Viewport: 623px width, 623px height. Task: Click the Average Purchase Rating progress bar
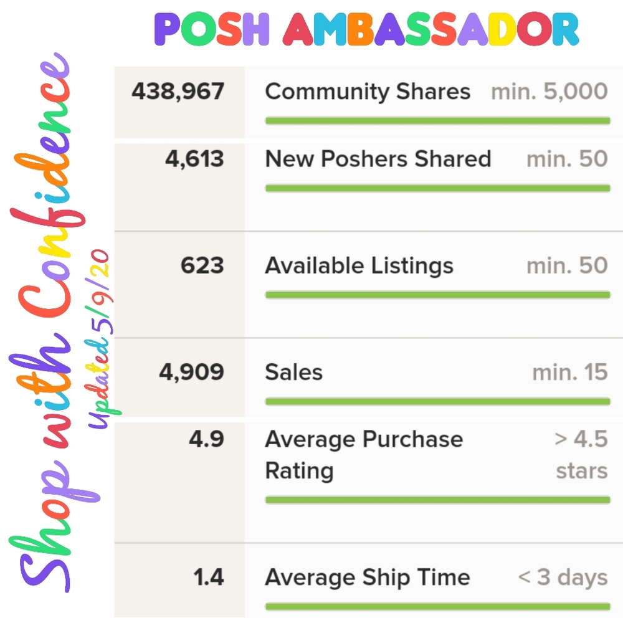click(x=437, y=500)
